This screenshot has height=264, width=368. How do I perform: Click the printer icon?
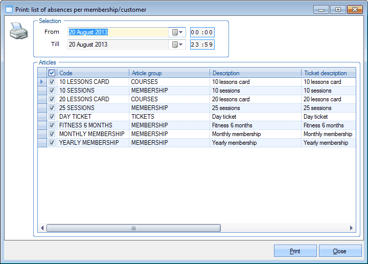(x=18, y=32)
